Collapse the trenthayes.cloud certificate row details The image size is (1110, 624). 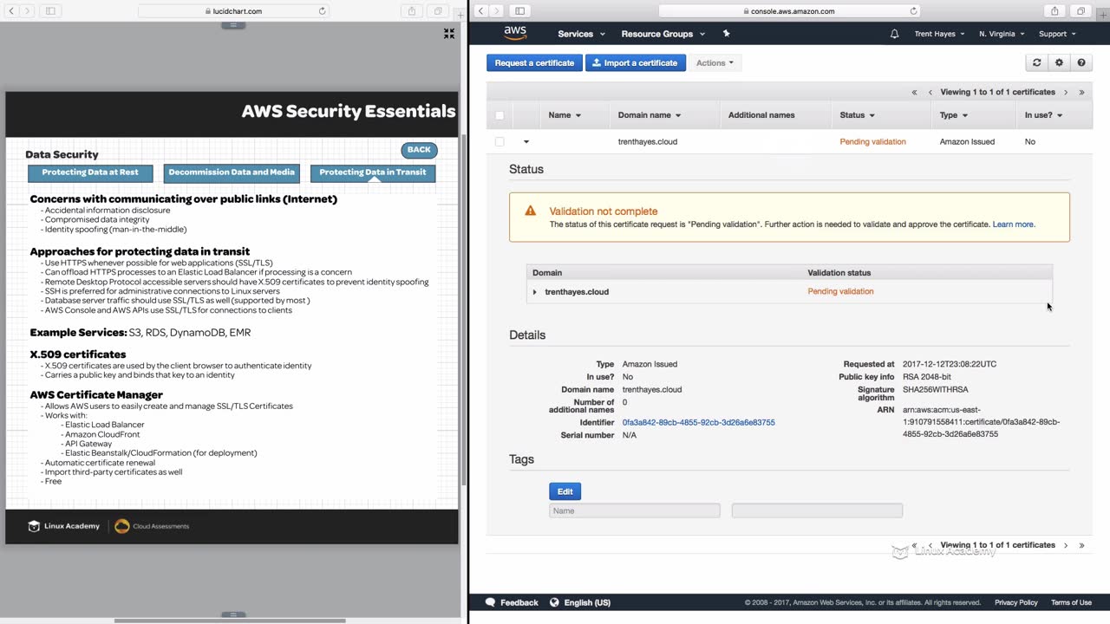526,141
